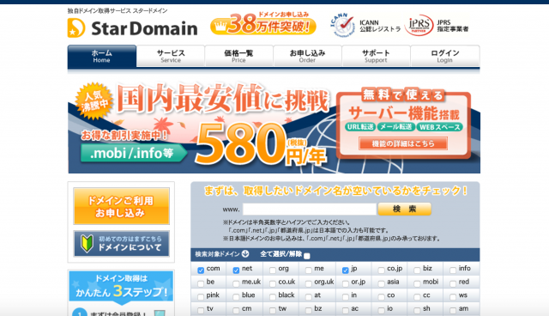Check the blue domain checkbox

pyautogui.click(x=236, y=297)
